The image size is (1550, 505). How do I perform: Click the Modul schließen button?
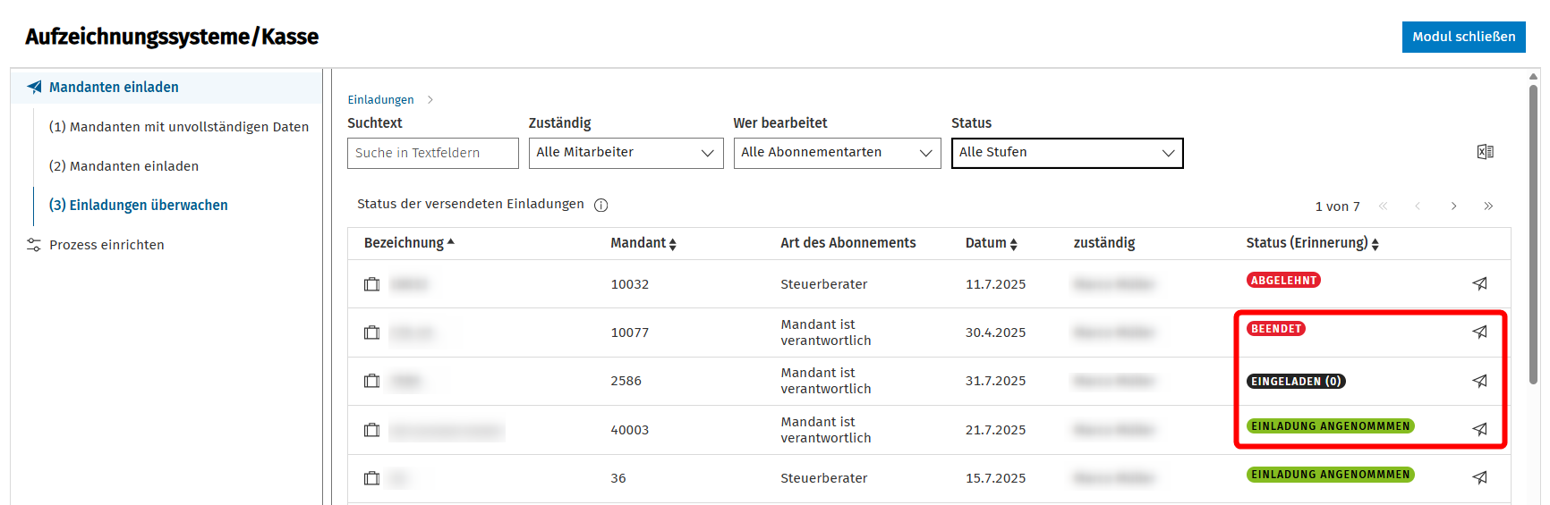[1463, 37]
